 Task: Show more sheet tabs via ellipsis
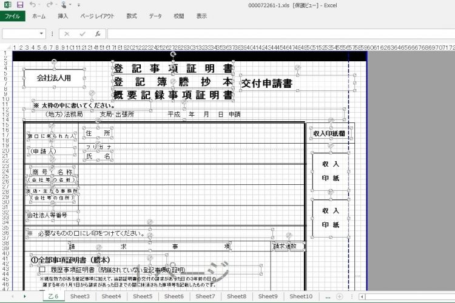[328, 296]
